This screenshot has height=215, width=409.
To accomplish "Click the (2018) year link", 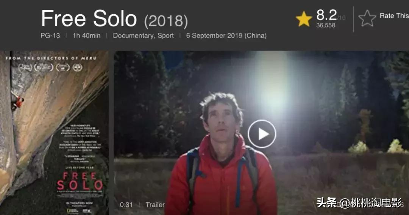I will pos(166,21).
